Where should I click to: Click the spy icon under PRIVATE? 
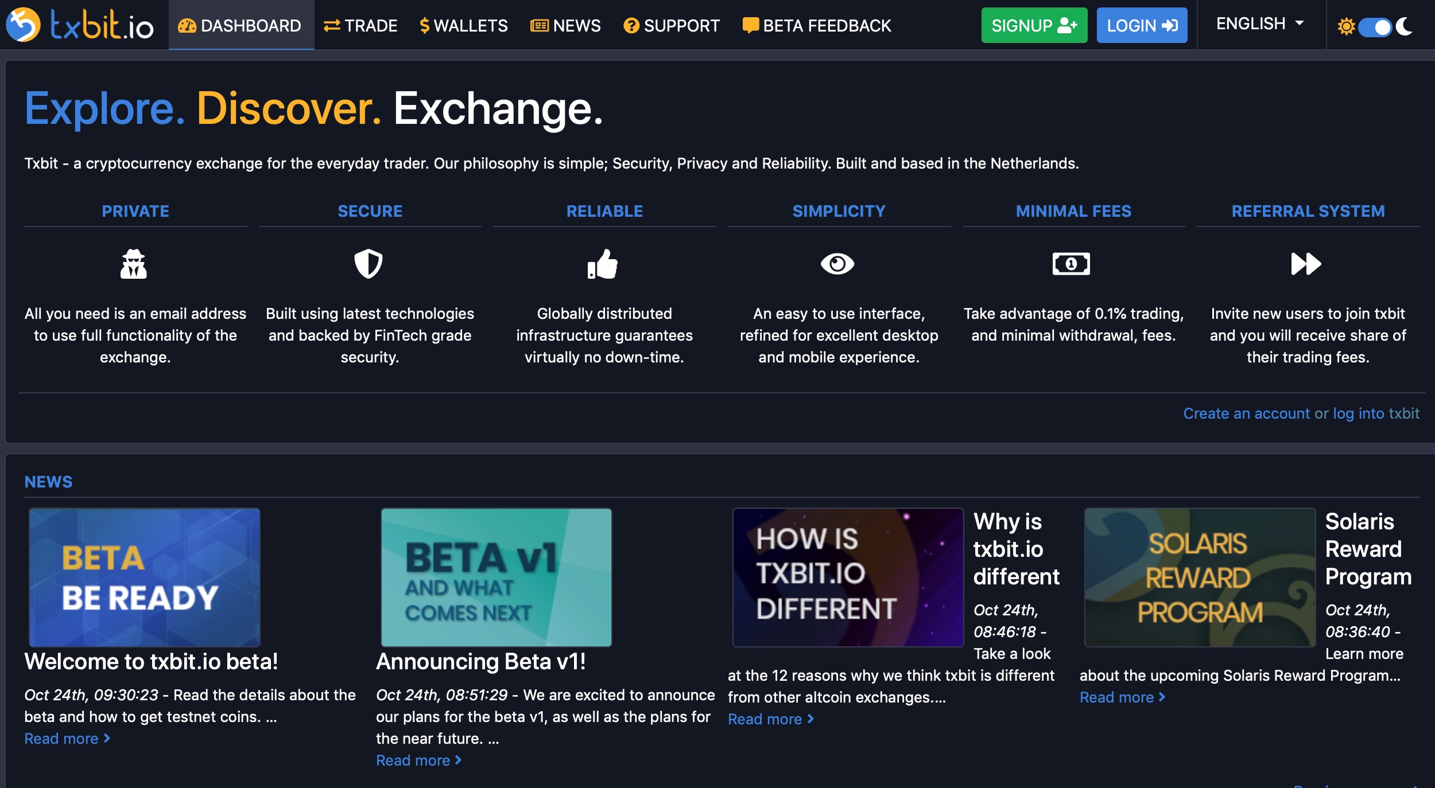click(x=134, y=264)
